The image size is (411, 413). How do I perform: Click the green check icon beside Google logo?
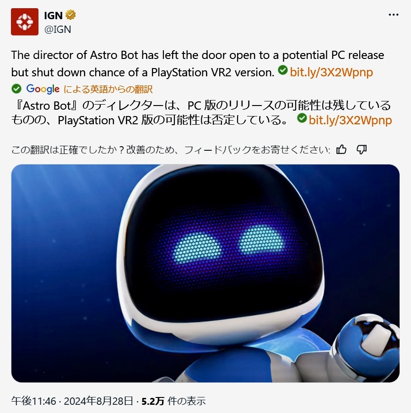[x=16, y=89]
